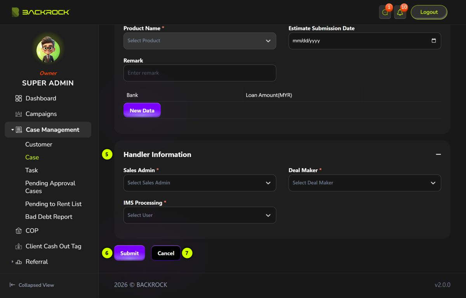Click the Campaigns icon in sidebar
Viewport: 466px width, 298px height.
click(19, 114)
